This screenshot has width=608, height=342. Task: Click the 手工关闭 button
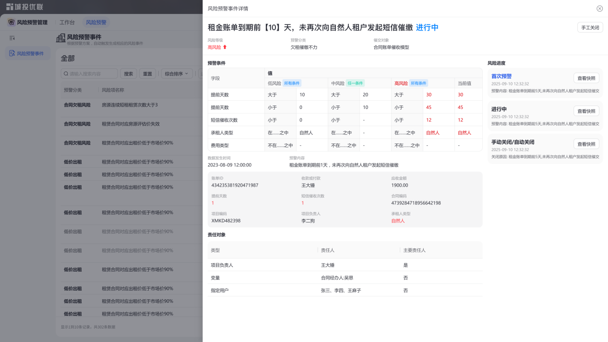pos(590,27)
